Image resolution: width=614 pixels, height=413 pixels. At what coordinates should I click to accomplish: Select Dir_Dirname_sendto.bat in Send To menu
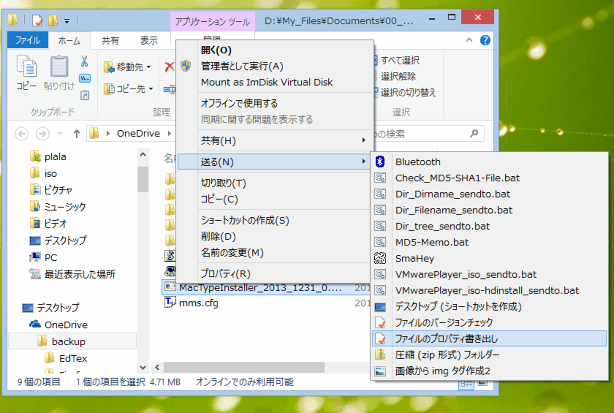point(489,194)
